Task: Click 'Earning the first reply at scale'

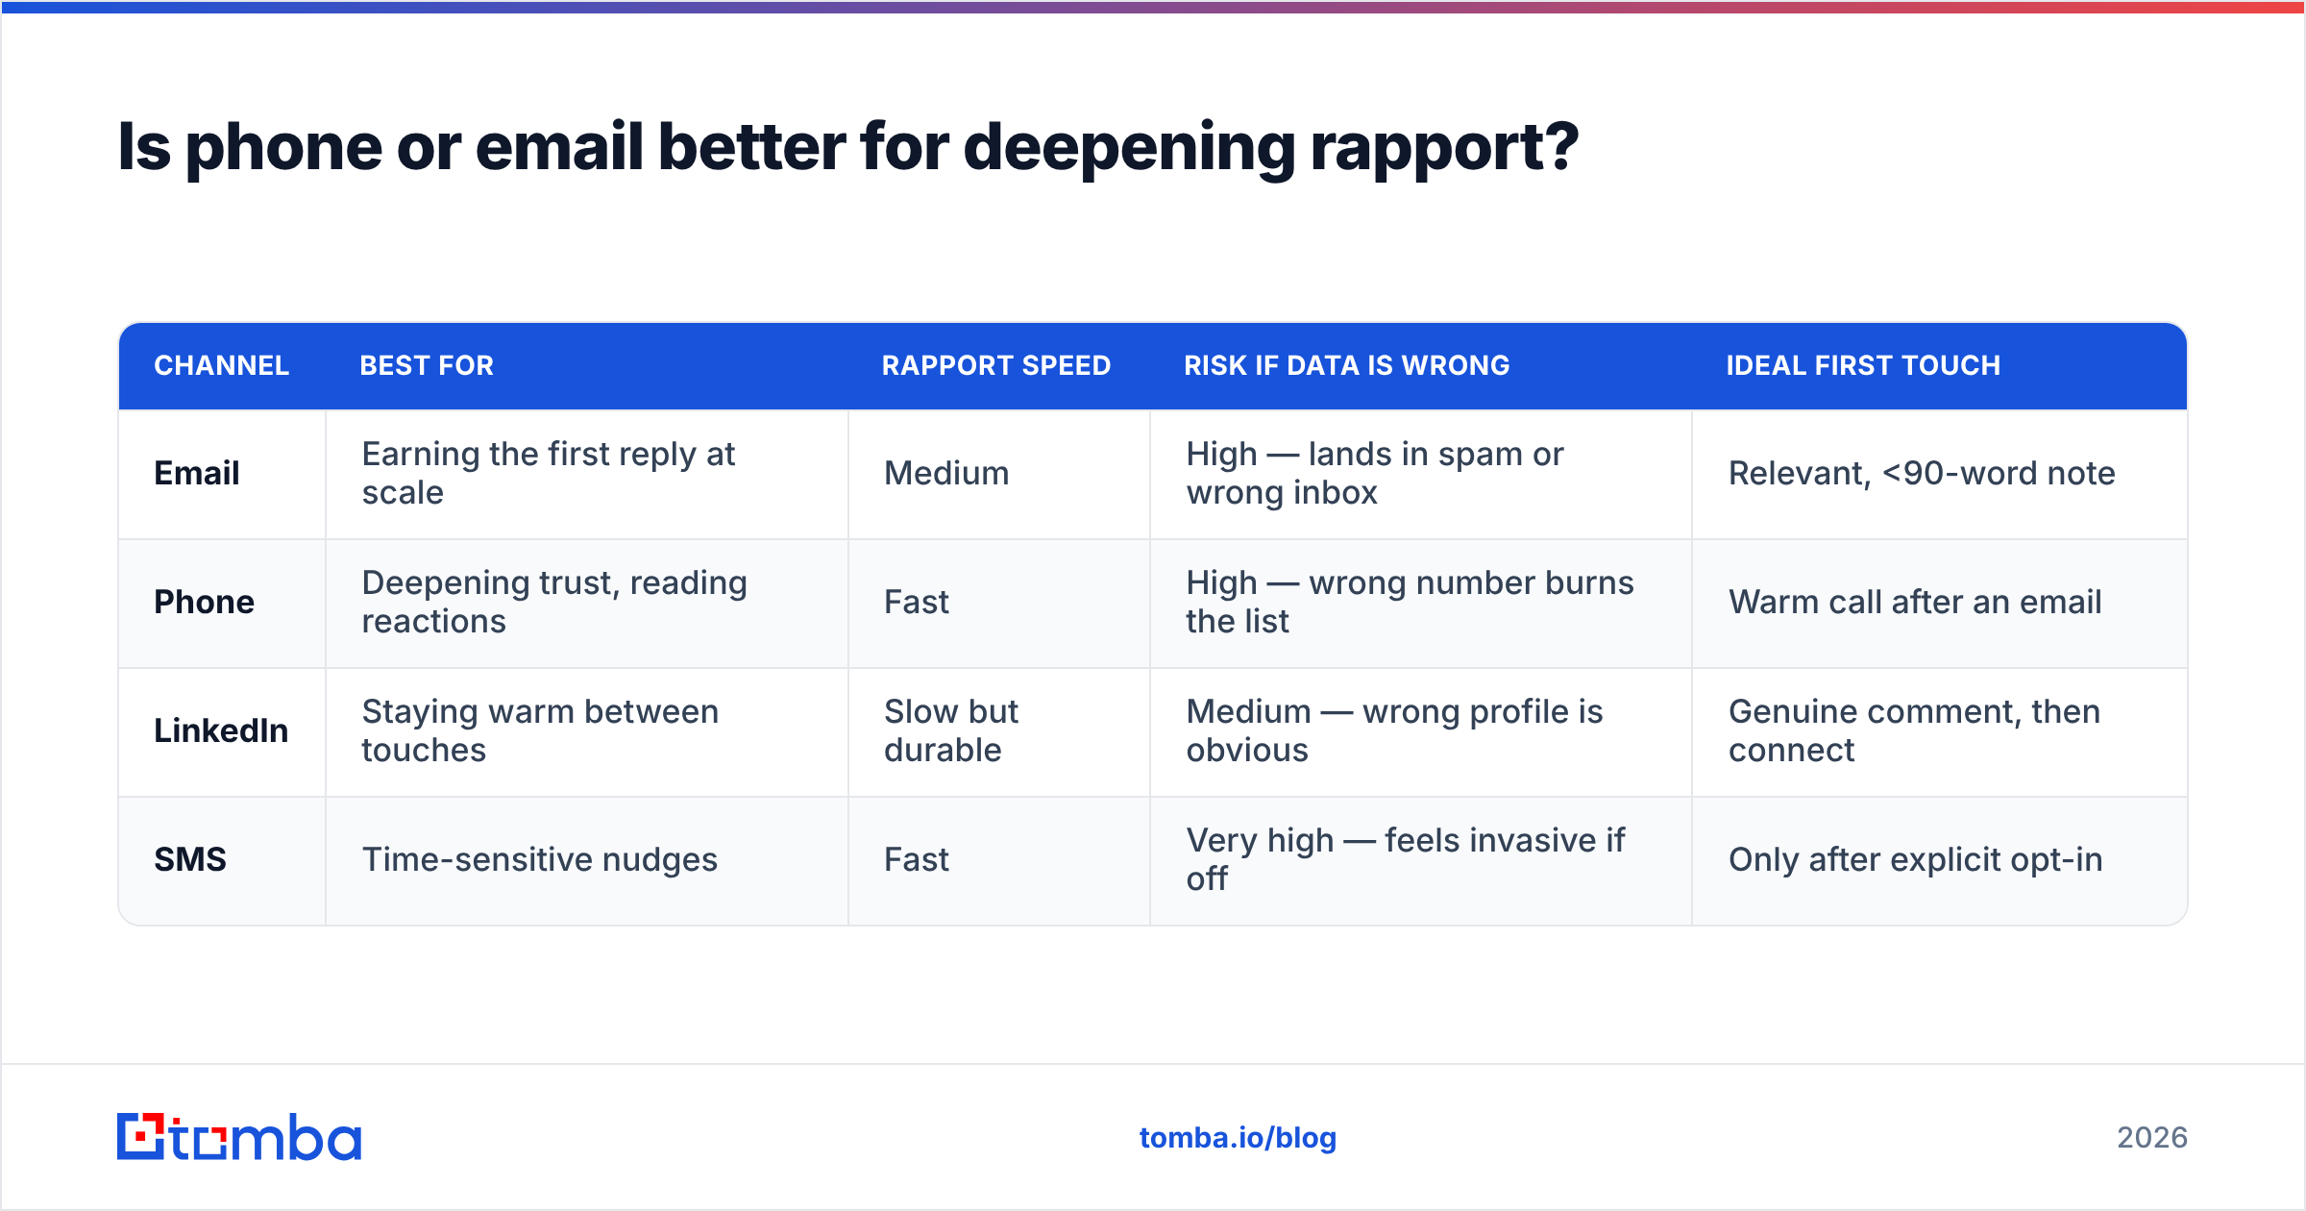Action: [x=587, y=474]
